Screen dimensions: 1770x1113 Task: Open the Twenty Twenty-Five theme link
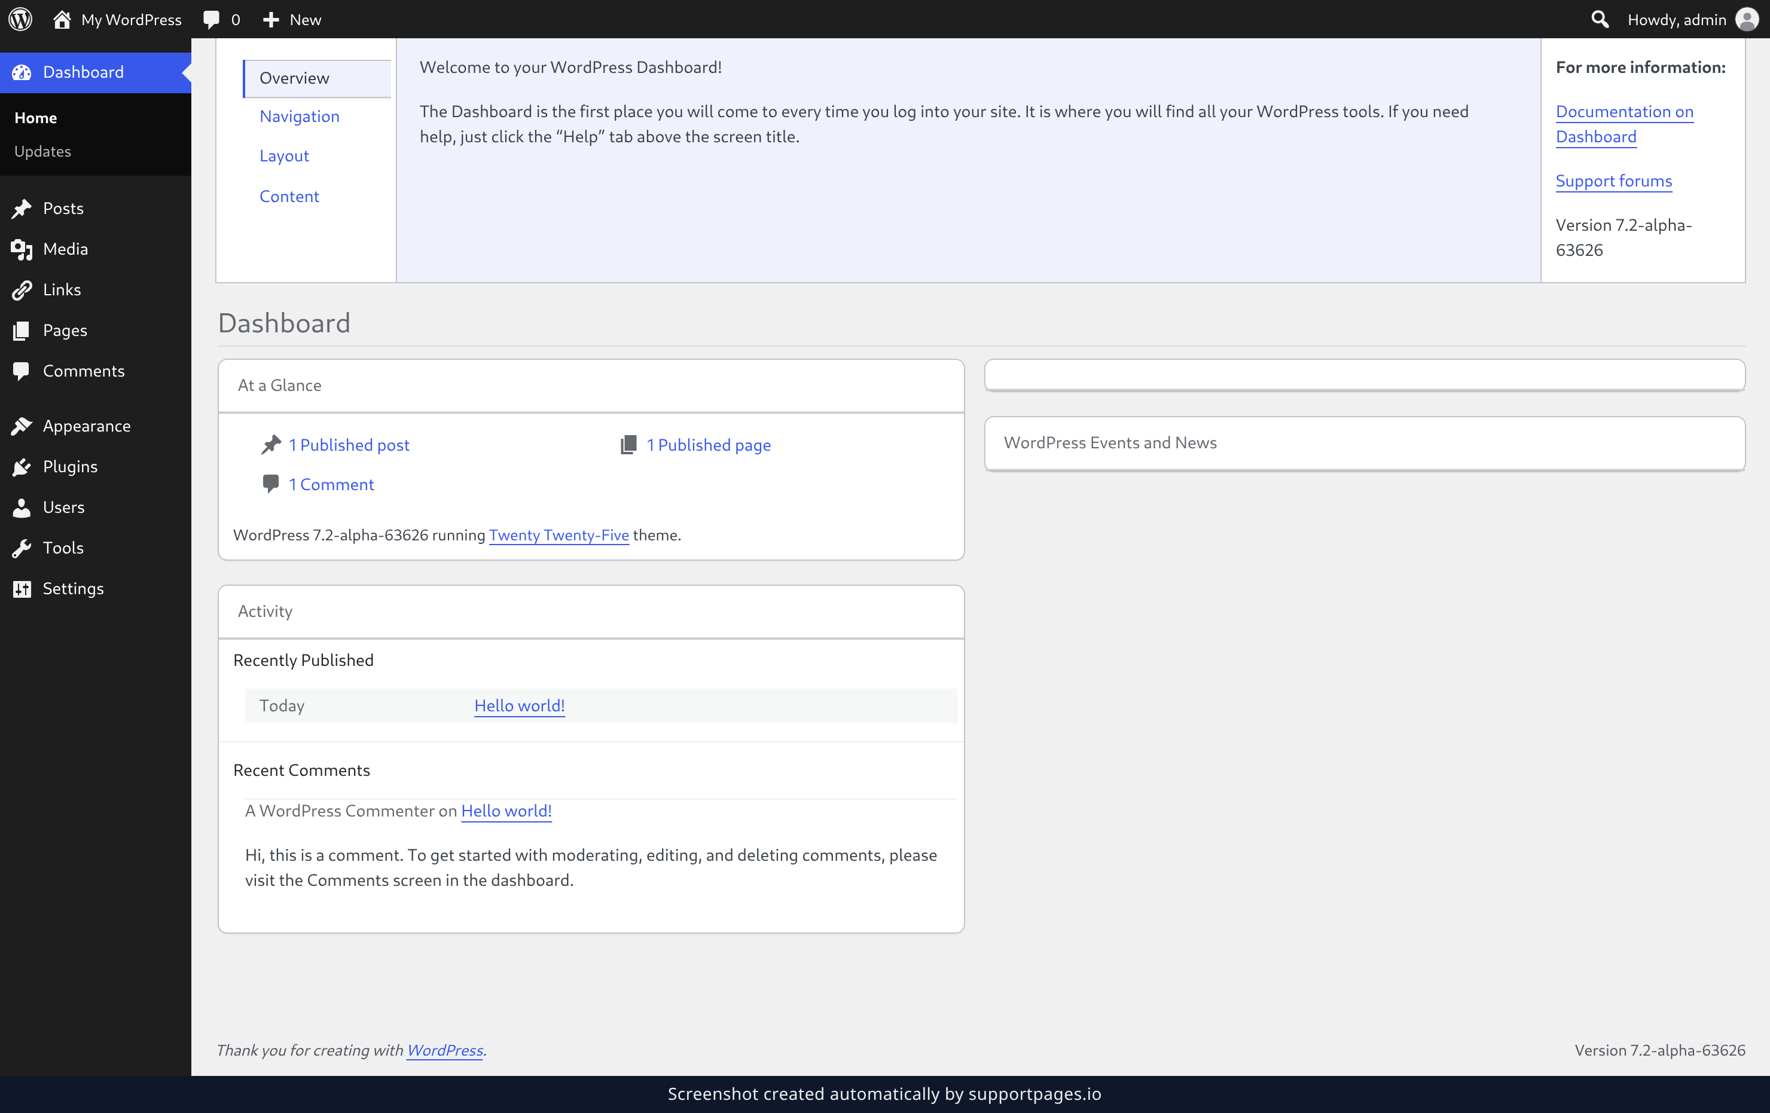tap(559, 535)
